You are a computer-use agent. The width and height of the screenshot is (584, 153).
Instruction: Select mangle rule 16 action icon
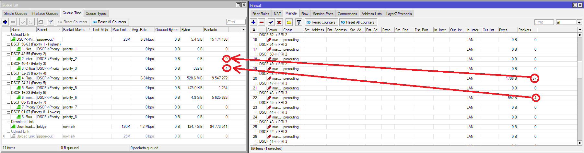point(269,40)
